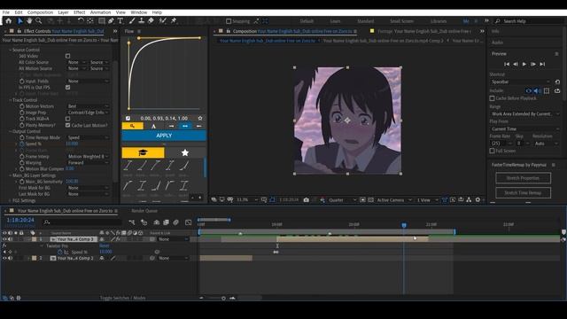The height and width of the screenshot is (319, 567).
Task: Open the First Mask for BG dropdown
Action: (88, 188)
